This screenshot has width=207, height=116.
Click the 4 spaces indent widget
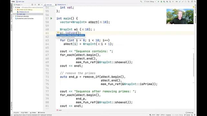[x=168, y=115]
